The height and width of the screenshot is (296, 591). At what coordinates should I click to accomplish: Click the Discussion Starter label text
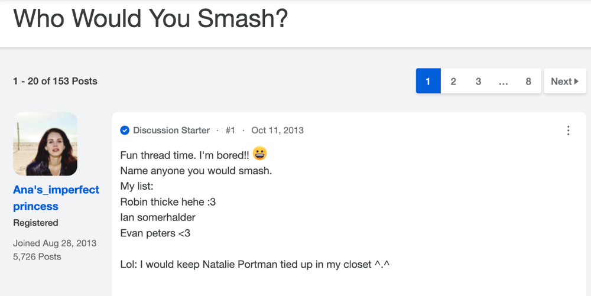click(x=171, y=131)
